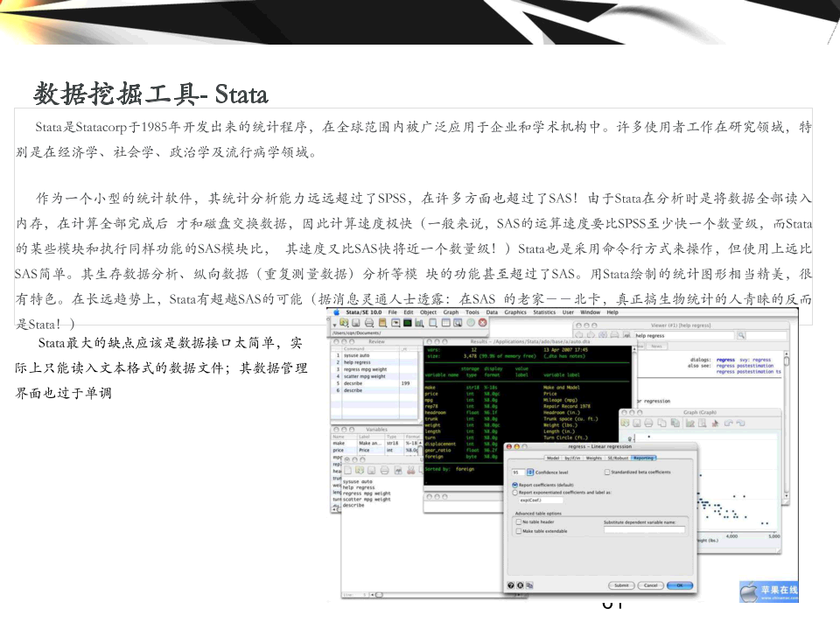Open the Data Editor from main toolbar
Viewport: 840px width, 630px height.
point(446,323)
